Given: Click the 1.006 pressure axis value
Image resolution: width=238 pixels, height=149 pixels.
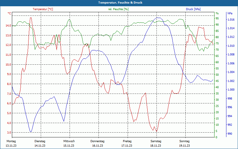Looking at the screenshot, I should pos(231,63).
